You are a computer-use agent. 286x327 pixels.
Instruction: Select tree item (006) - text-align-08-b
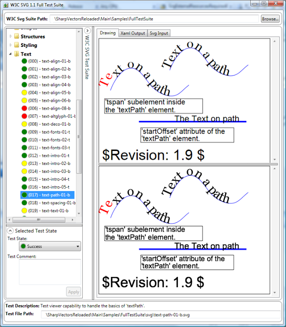[50, 108]
